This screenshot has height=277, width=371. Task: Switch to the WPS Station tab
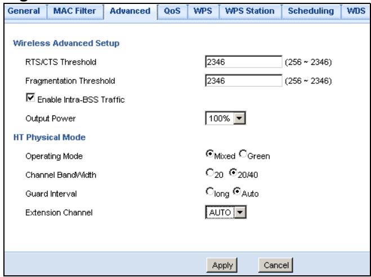coord(250,11)
